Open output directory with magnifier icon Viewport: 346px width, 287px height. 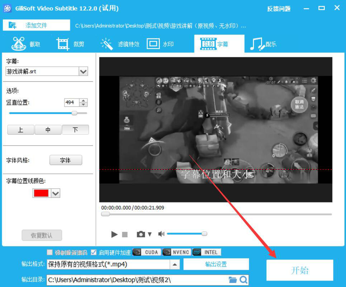click(243, 280)
